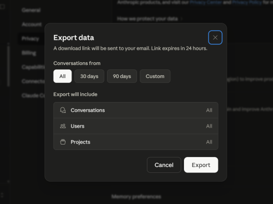Open General settings in background sidebar
273x204 pixels.
[31, 10]
